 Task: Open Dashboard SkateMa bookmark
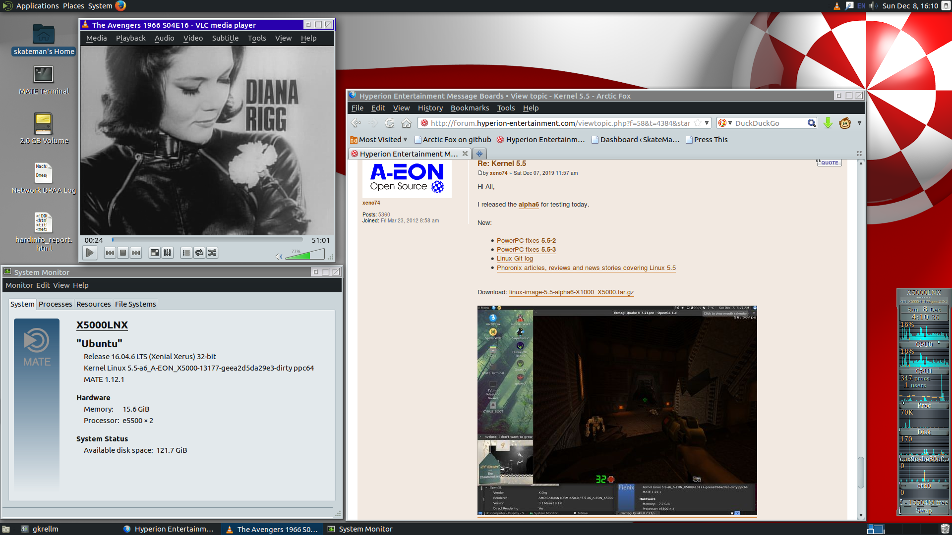pyautogui.click(x=635, y=140)
